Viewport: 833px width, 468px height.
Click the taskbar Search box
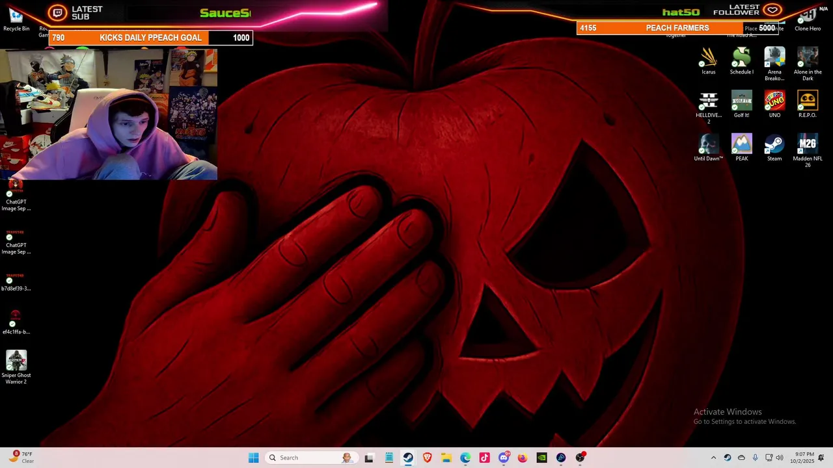(x=311, y=458)
